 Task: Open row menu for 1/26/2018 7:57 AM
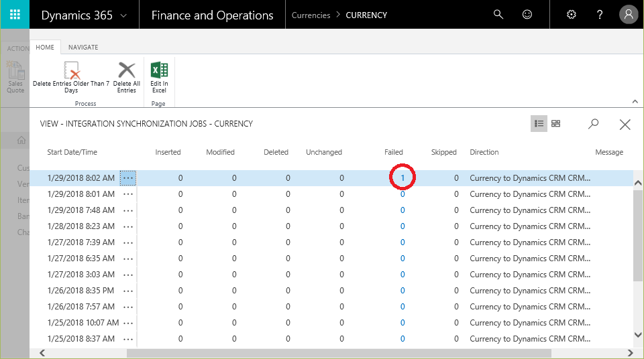click(128, 307)
